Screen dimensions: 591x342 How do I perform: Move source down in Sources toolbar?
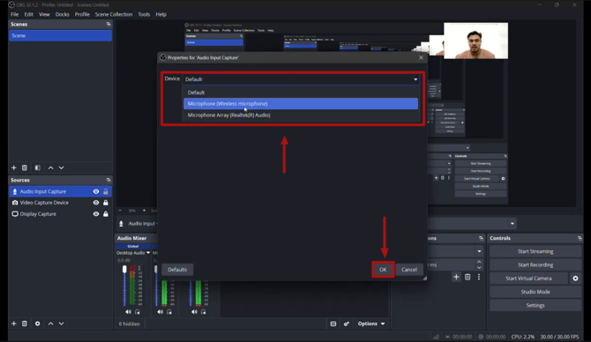pyautogui.click(x=61, y=323)
